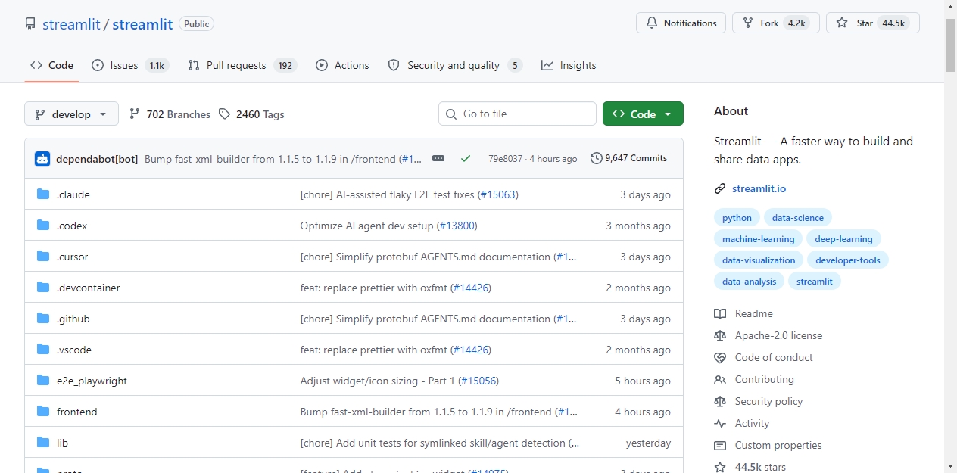
Task: Select the data-visualization topic tag
Action: tap(759, 260)
